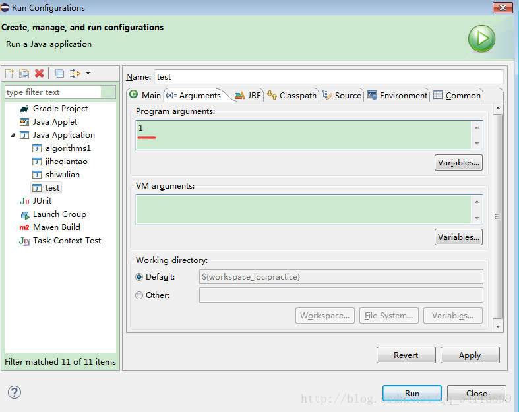Viewport: 519px width, 412px height.
Task: Select the algorithms1 configuration
Action: click(68, 148)
